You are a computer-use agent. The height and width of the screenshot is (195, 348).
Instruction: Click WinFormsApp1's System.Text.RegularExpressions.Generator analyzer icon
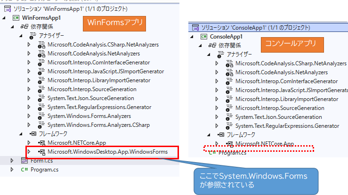click(x=41, y=107)
